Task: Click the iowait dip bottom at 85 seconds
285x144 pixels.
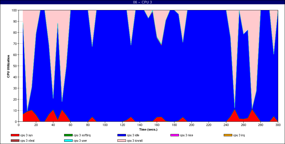Action: (92, 46)
